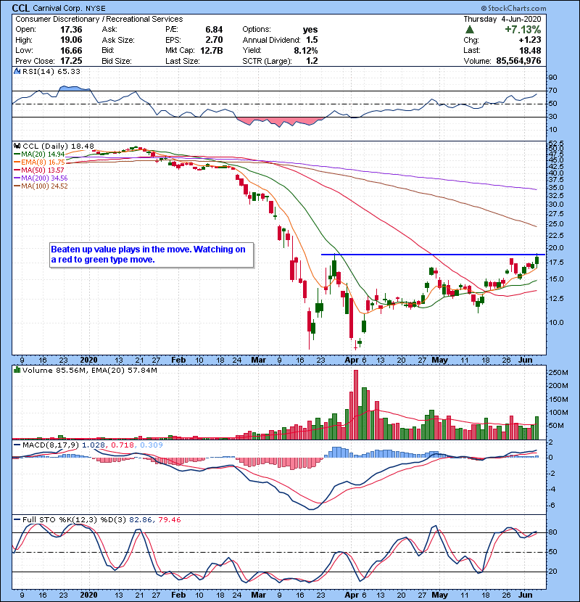Image resolution: width=580 pixels, height=602 pixels.
Task: Click the MA(200) 34.56 legend entry
Action: point(44,178)
